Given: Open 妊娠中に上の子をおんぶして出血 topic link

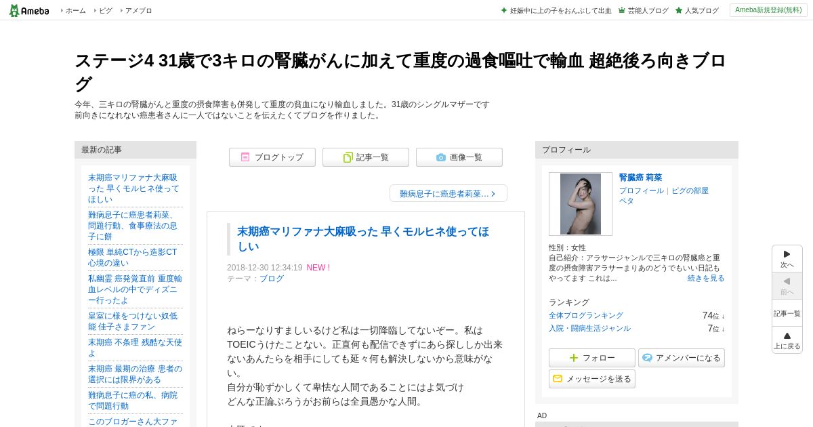Looking at the screenshot, I should tap(560, 11).
